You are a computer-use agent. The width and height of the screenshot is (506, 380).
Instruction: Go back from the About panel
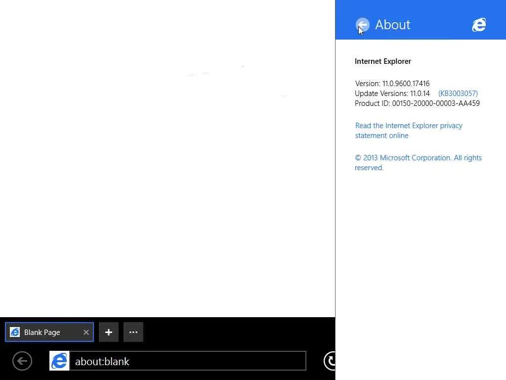click(x=362, y=25)
